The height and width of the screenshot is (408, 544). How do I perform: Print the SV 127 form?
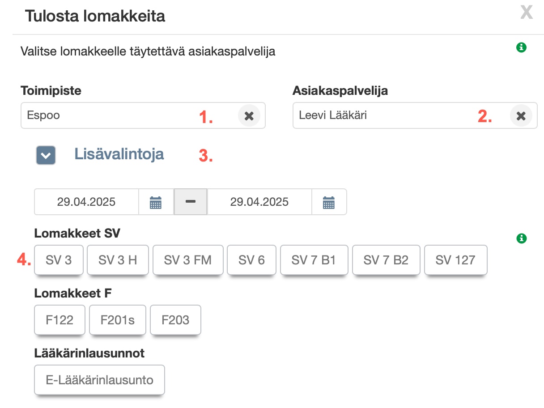click(x=455, y=260)
